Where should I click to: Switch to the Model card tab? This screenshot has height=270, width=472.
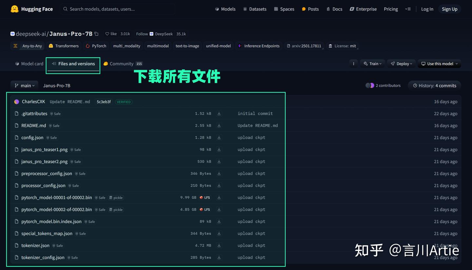29,64
